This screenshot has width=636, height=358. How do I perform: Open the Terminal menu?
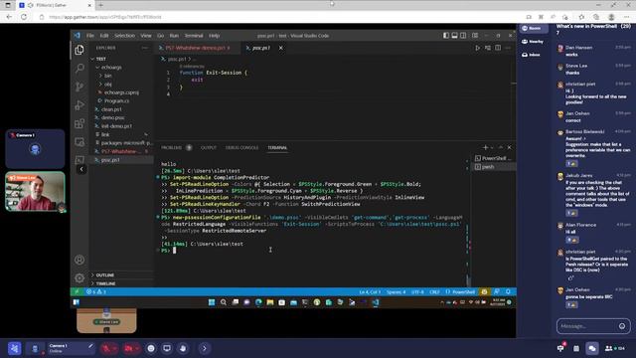click(x=194, y=36)
